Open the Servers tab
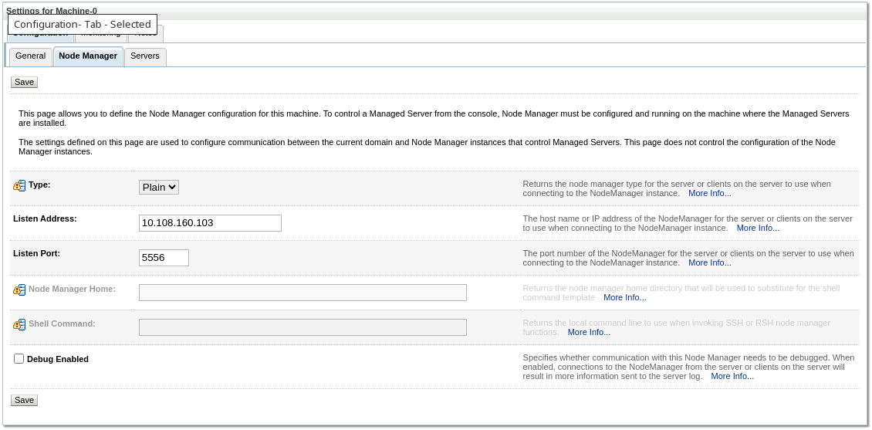Image resolution: width=872 pixels, height=430 pixels. pyautogui.click(x=145, y=56)
